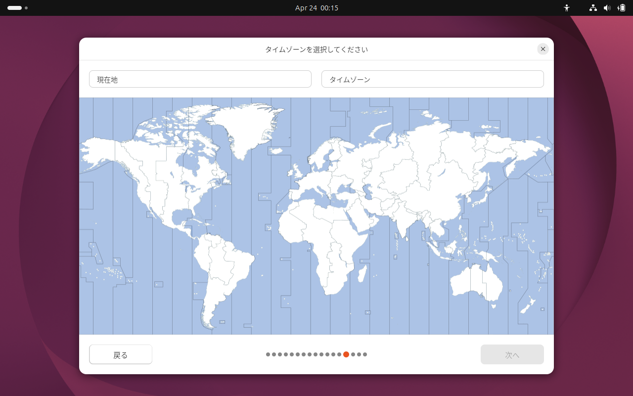Click the 戻る back button
This screenshot has width=633, height=396.
click(121, 354)
